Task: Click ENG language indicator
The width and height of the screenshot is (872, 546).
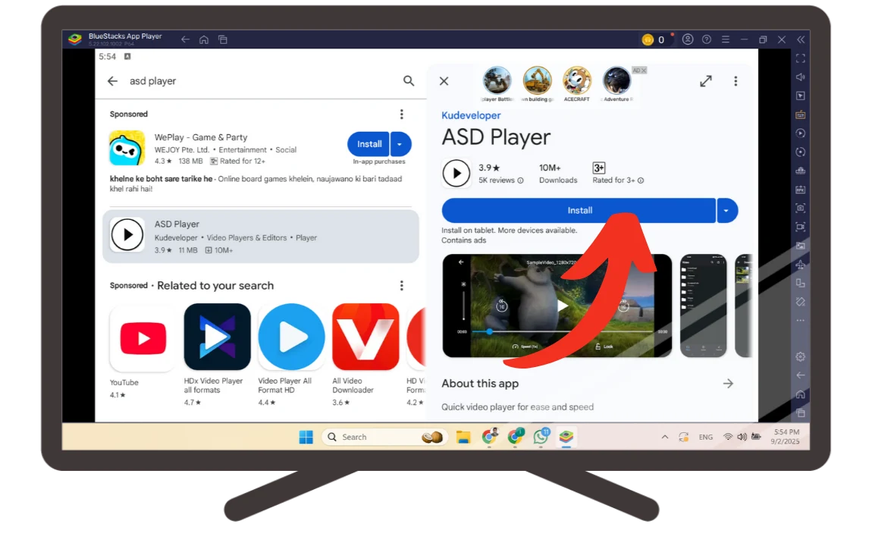Action: click(x=706, y=437)
